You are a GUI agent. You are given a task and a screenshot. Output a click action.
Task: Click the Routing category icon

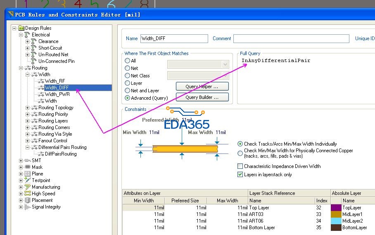(28, 68)
